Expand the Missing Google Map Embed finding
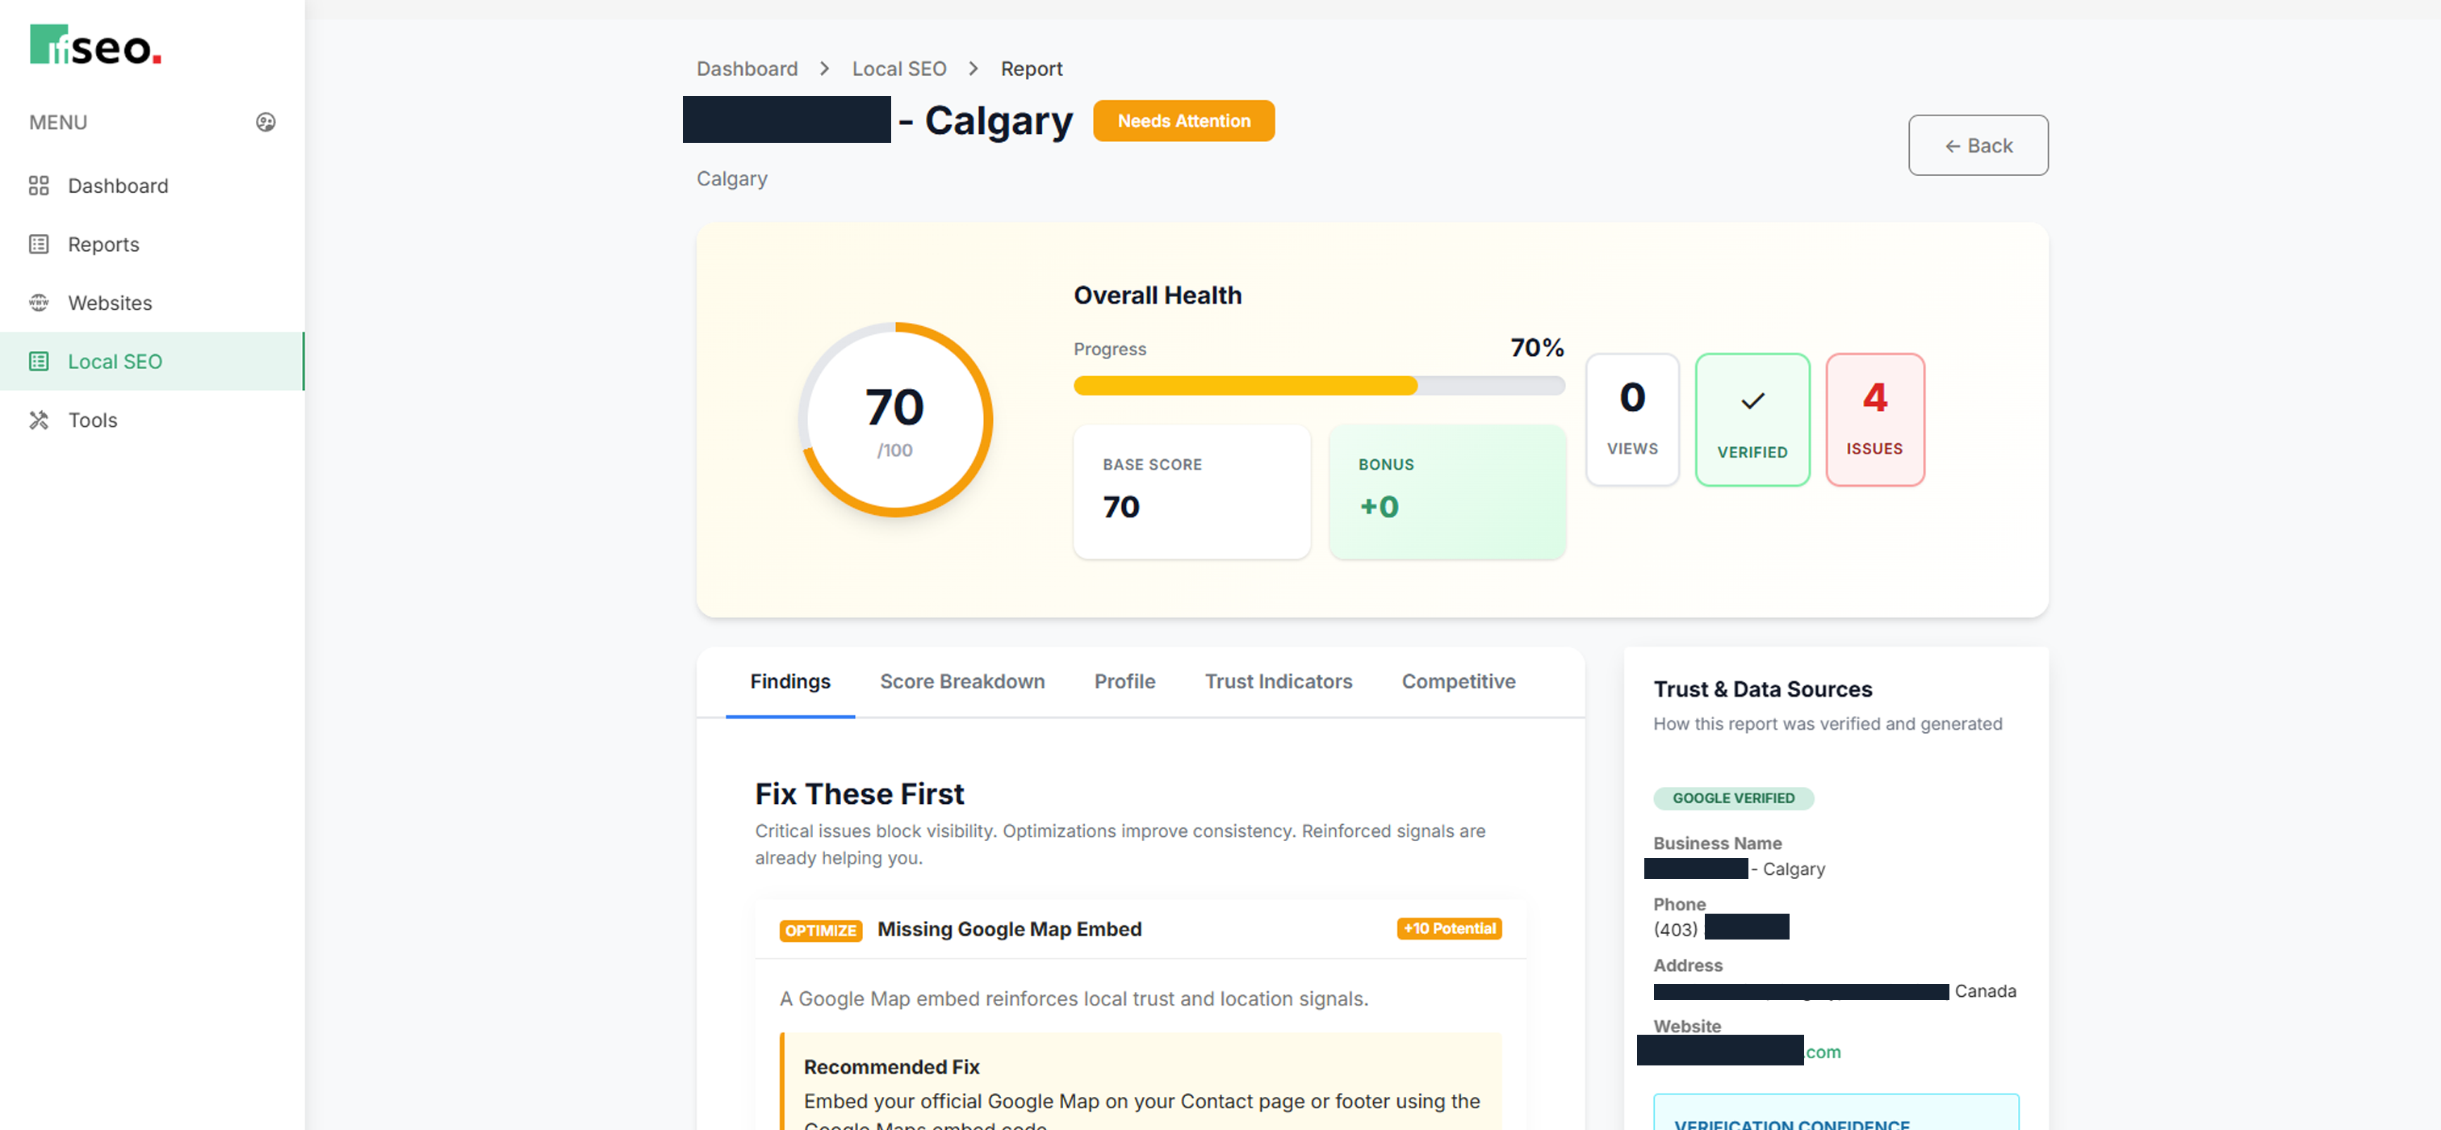The image size is (2441, 1130). click(x=1008, y=929)
